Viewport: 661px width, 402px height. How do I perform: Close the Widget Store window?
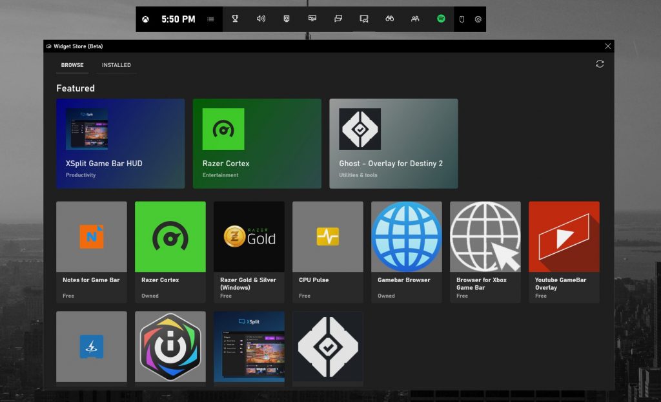pyautogui.click(x=607, y=46)
